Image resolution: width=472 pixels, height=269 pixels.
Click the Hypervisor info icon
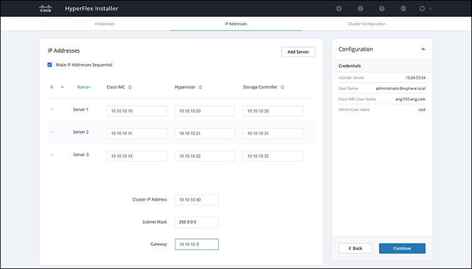pyautogui.click(x=200, y=87)
